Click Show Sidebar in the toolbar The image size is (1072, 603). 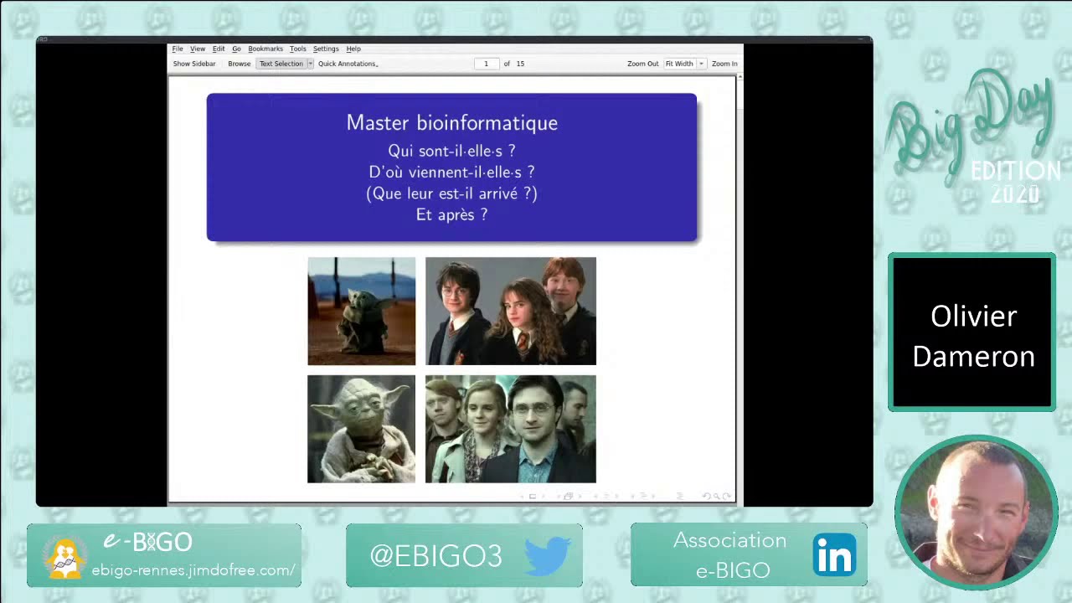point(194,64)
